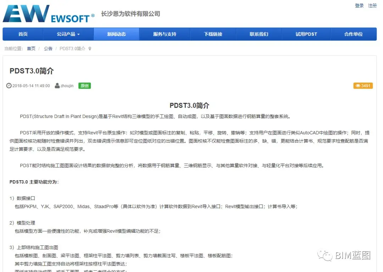Viewport: 383px width, 272px height.
Task: Click the company name 长沙恩为软件有限公司
Action: 131,14
